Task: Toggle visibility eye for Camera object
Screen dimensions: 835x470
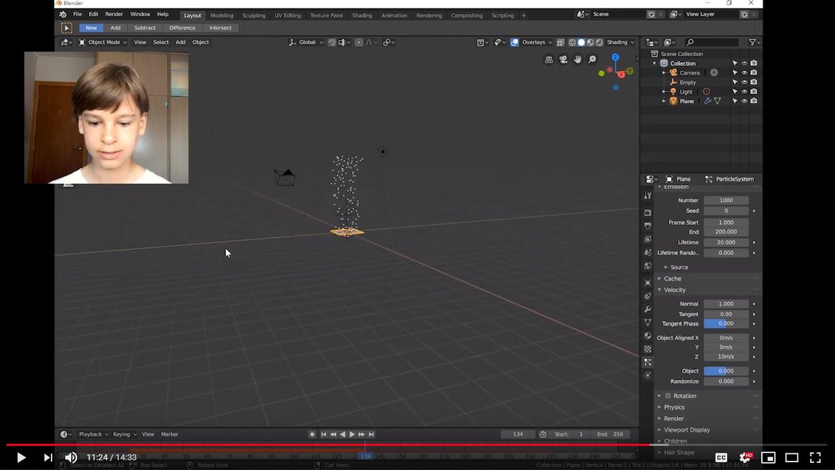Action: (744, 72)
